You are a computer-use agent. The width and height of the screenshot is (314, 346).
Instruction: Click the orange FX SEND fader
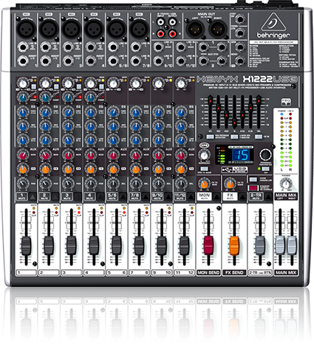pyautogui.click(x=234, y=246)
